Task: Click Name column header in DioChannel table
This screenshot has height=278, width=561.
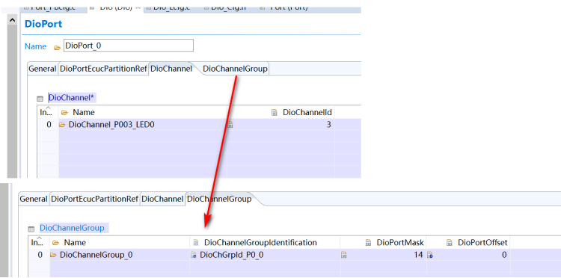Action: click(84, 113)
